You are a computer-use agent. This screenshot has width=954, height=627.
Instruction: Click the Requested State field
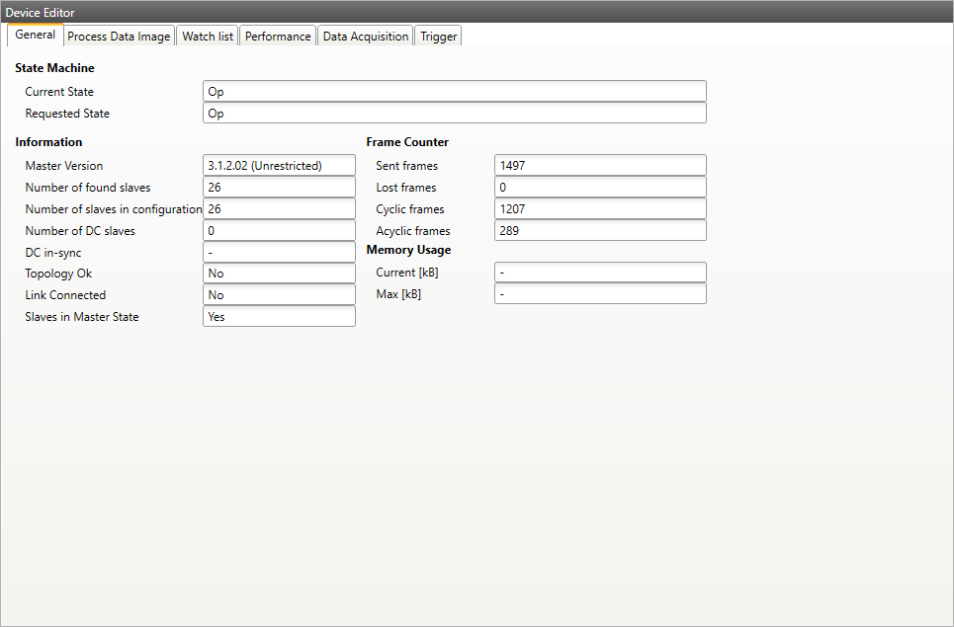point(454,114)
